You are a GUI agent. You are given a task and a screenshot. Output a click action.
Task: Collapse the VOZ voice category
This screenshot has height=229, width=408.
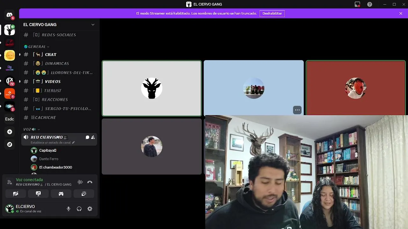click(x=31, y=129)
